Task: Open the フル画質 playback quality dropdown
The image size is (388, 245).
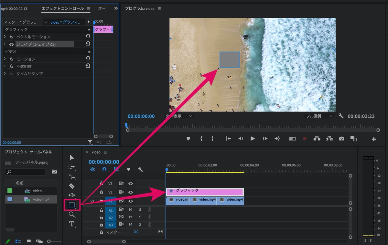Action: (x=319, y=116)
